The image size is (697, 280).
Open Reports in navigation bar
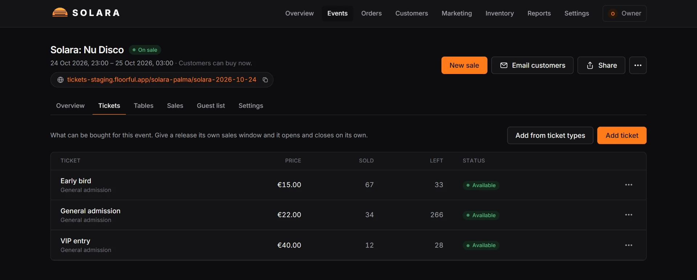tap(539, 13)
